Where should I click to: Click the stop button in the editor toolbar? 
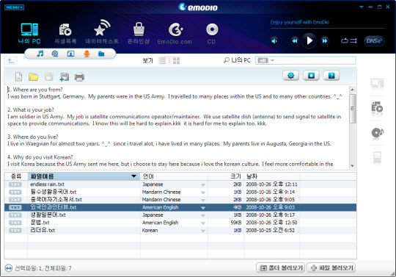(311, 76)
